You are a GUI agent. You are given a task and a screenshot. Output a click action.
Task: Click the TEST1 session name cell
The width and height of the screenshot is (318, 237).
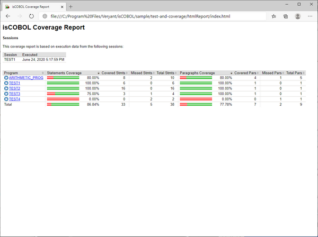coord(10,59)
